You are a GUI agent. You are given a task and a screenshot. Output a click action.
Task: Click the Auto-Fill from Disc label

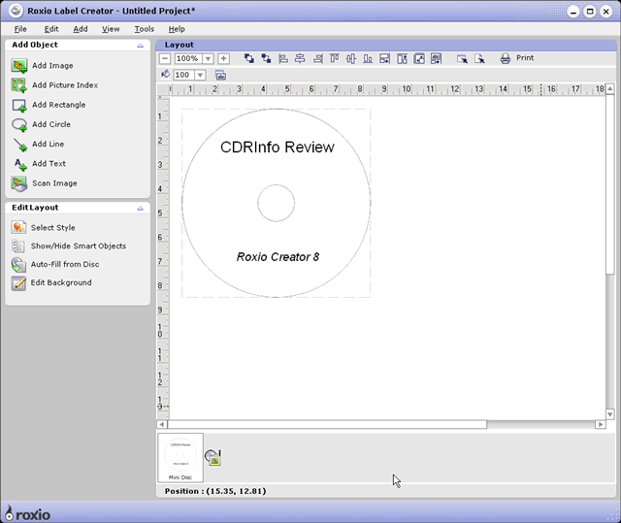pyautogui.click(x=65, y=264)
